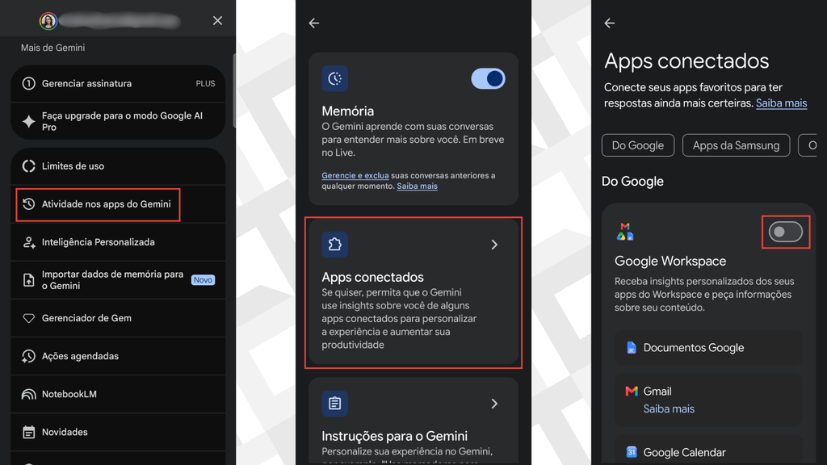
Task: Click the Inteligência Personalizada person icon
Action: click(x=28, y=242)
